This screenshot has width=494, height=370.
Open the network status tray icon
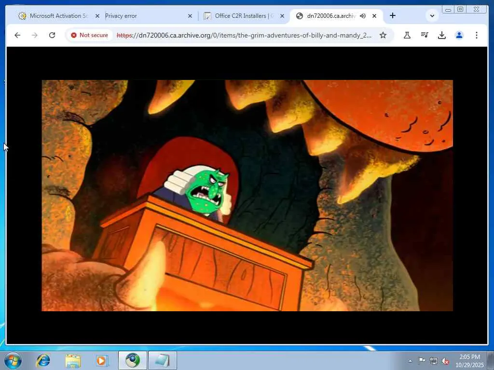point(434,361)
